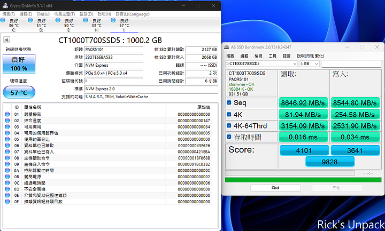This screenshot has height=231, width=385.
Task: Toggle the 4K benchmark checkbox
Action: [229, 114]
